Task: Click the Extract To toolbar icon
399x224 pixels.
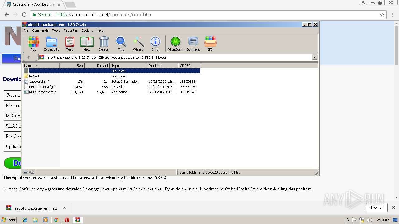Action: point(51,44)
